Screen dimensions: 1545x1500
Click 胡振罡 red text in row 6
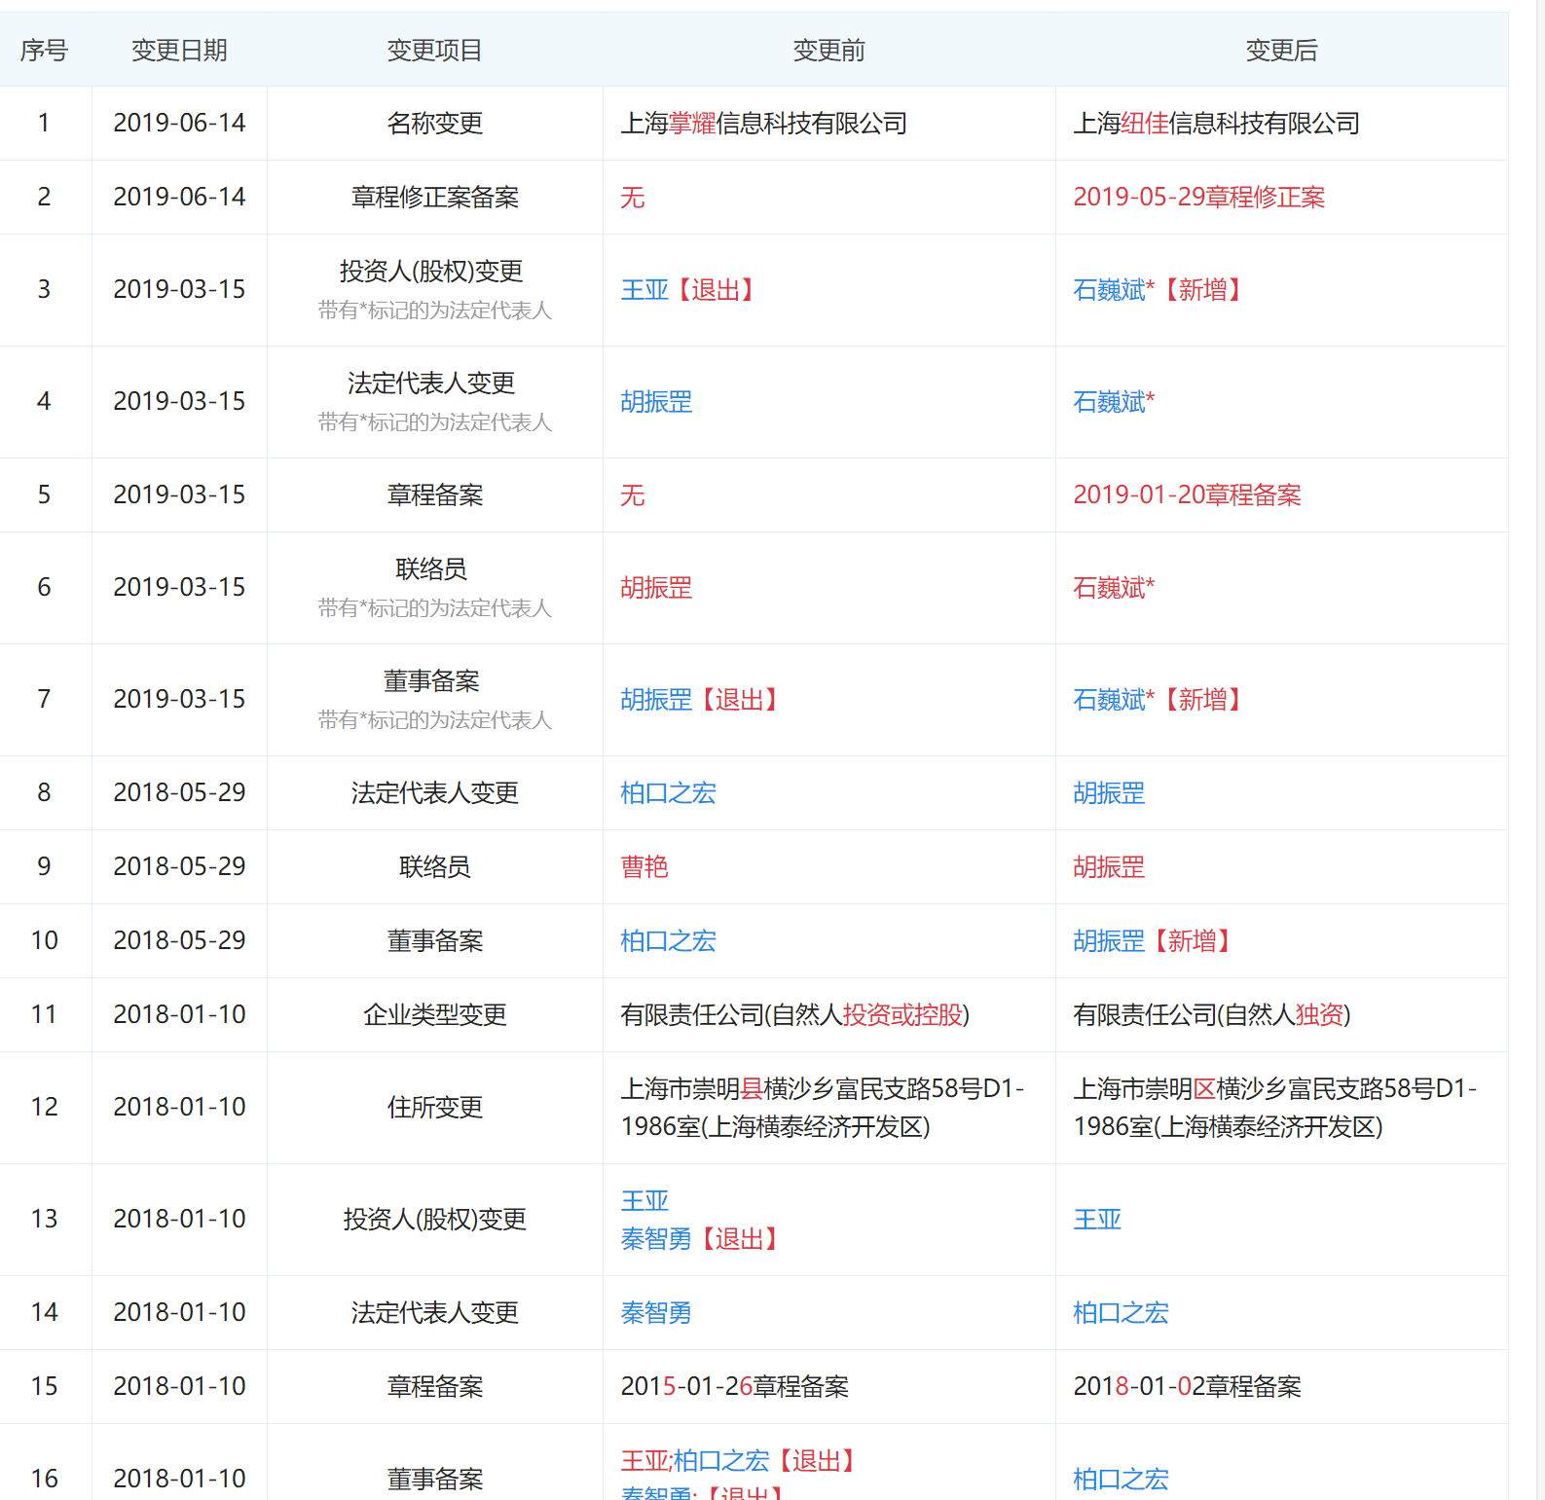click(x=656, y=588)
